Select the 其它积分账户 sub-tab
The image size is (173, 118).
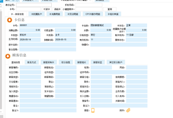(116, 62)
